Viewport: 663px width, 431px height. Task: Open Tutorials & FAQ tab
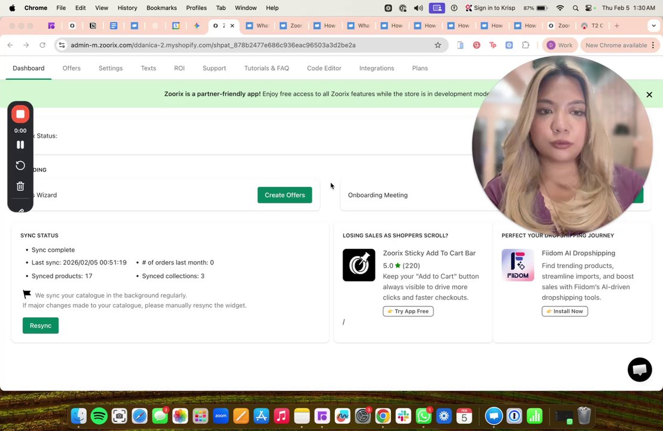click(x=267, y=68)
